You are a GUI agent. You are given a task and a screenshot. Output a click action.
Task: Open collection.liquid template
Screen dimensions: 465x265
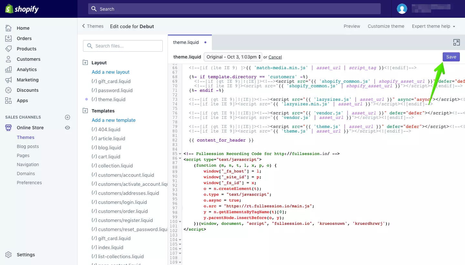click(116, 166)
